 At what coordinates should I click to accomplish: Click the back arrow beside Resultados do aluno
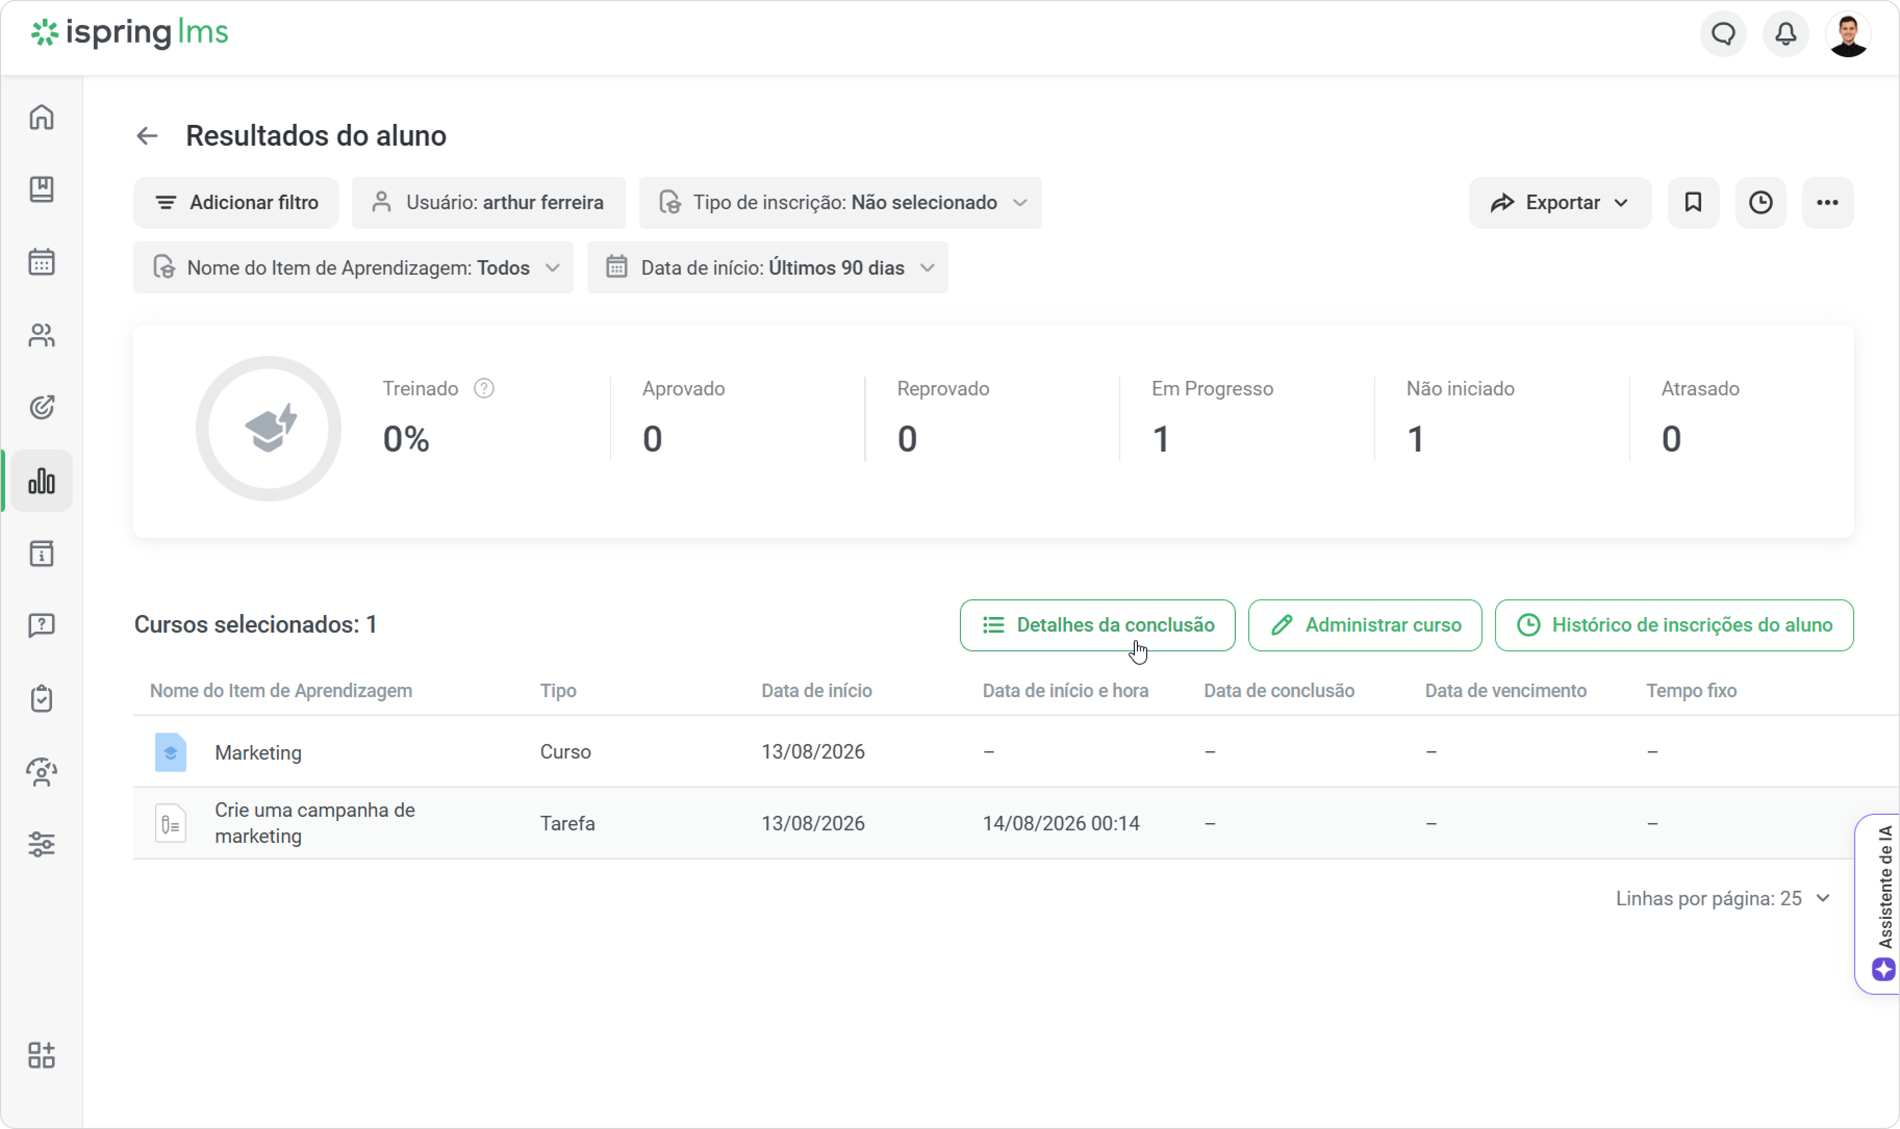pos(147,136)
